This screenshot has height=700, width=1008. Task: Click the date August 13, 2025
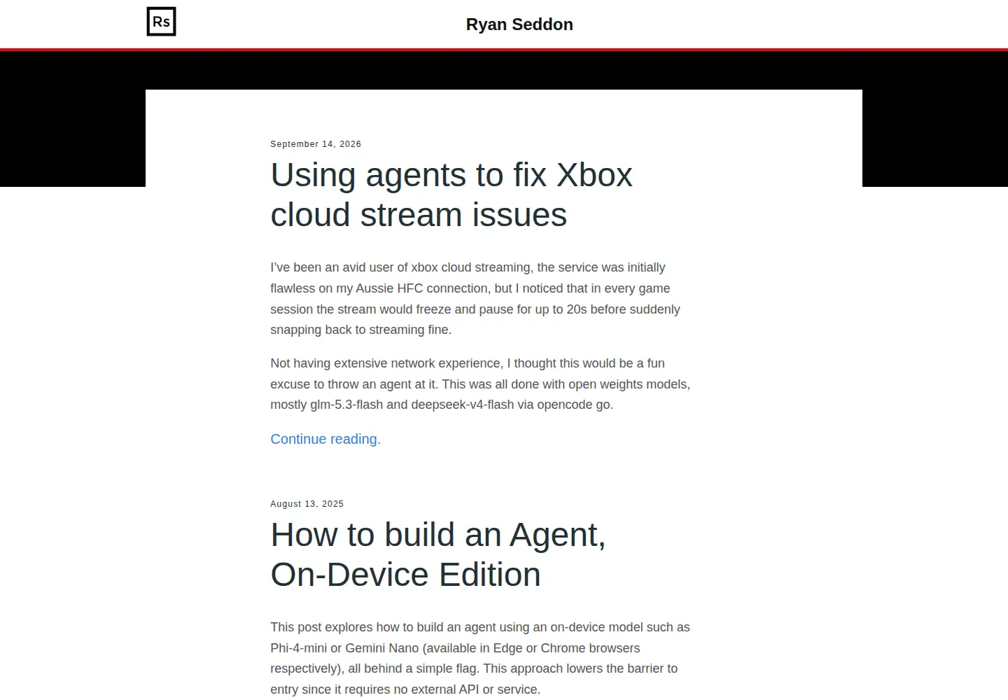click(307, 504)
